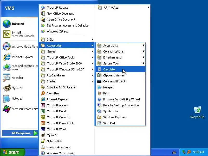Image resolution: width=208 pixels, height=156 pixels.
Task: Click BitLocker To Go Reader icon
Action: point(43,87)
